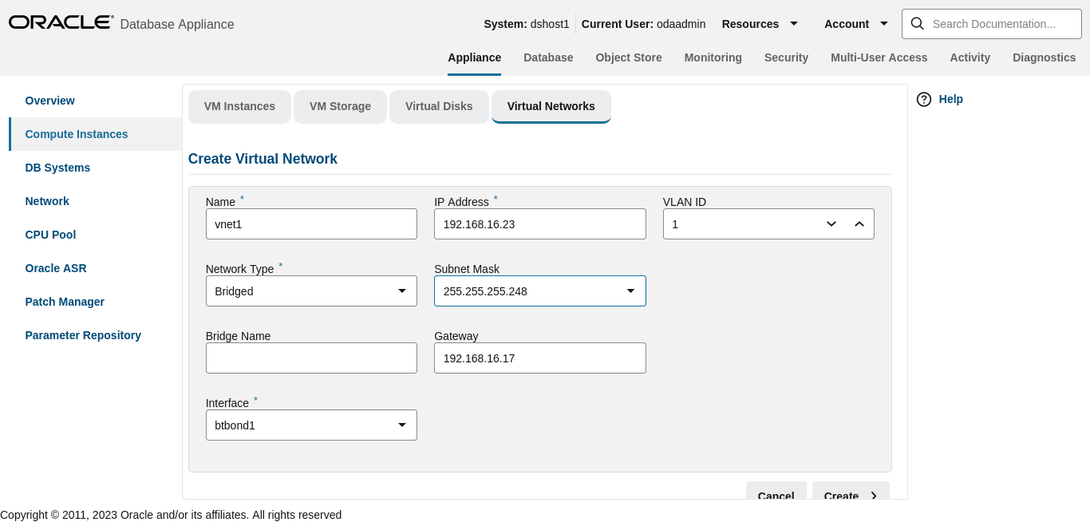Expand the Resources menu caret
The width and height of the screenshot is (1090, 522).
[x=794, y=23]
